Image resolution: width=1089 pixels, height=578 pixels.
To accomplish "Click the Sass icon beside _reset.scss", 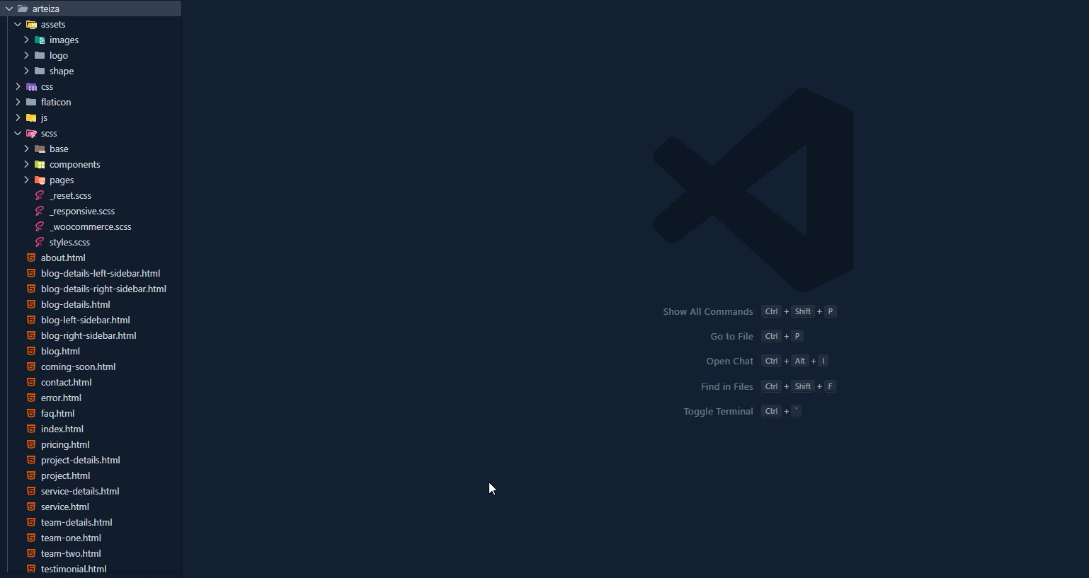I will [x=40, y=196].
